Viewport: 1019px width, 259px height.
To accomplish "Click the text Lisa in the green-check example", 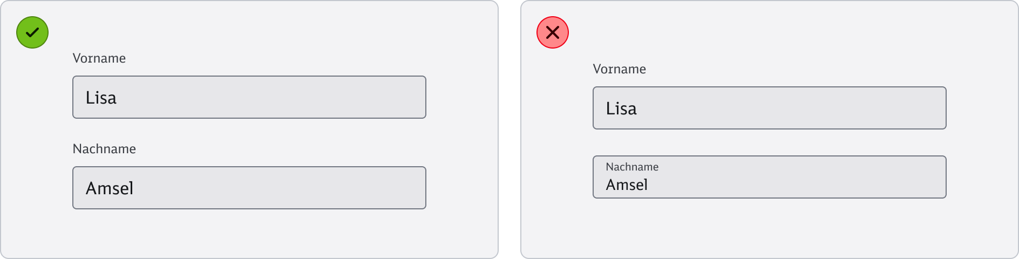I will [x=101, y=98].
